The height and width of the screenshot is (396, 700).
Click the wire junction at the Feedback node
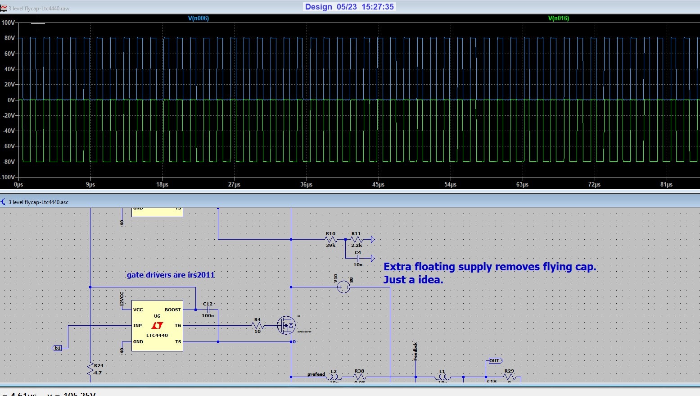point(415,377)
